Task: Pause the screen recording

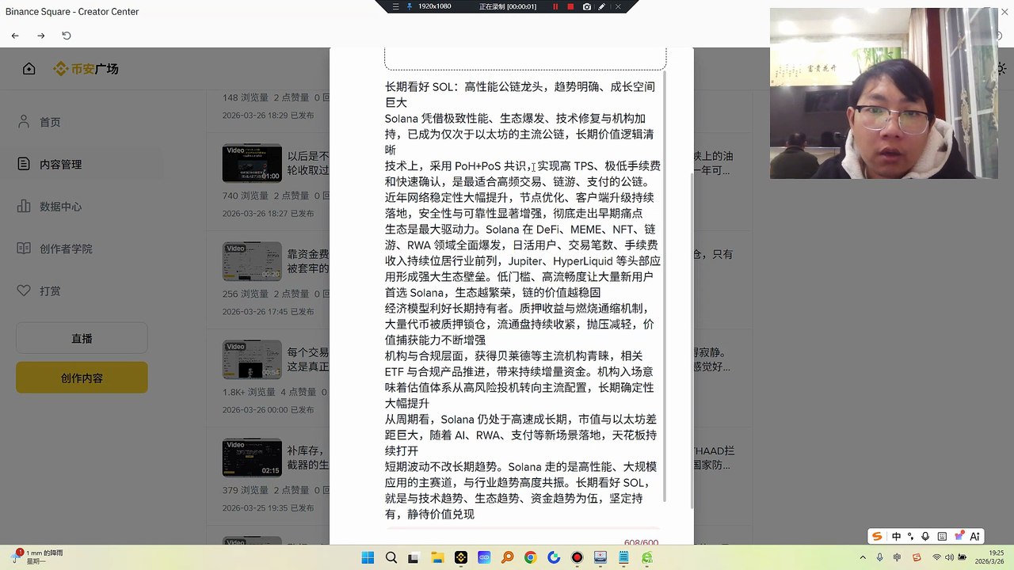Action: coord(555,6)
